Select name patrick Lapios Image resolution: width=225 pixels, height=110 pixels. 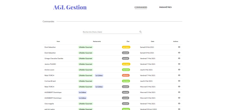click(49, 109)
